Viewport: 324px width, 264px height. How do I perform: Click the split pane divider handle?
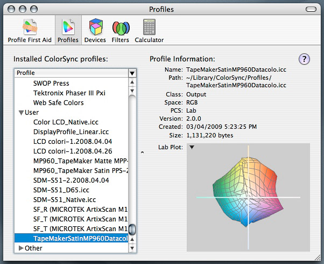[142, 152]
